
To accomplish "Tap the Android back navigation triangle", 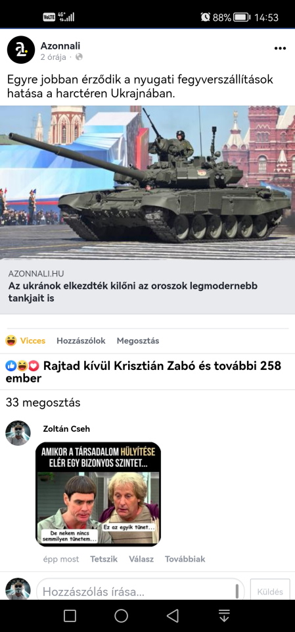I will [173, 616].
